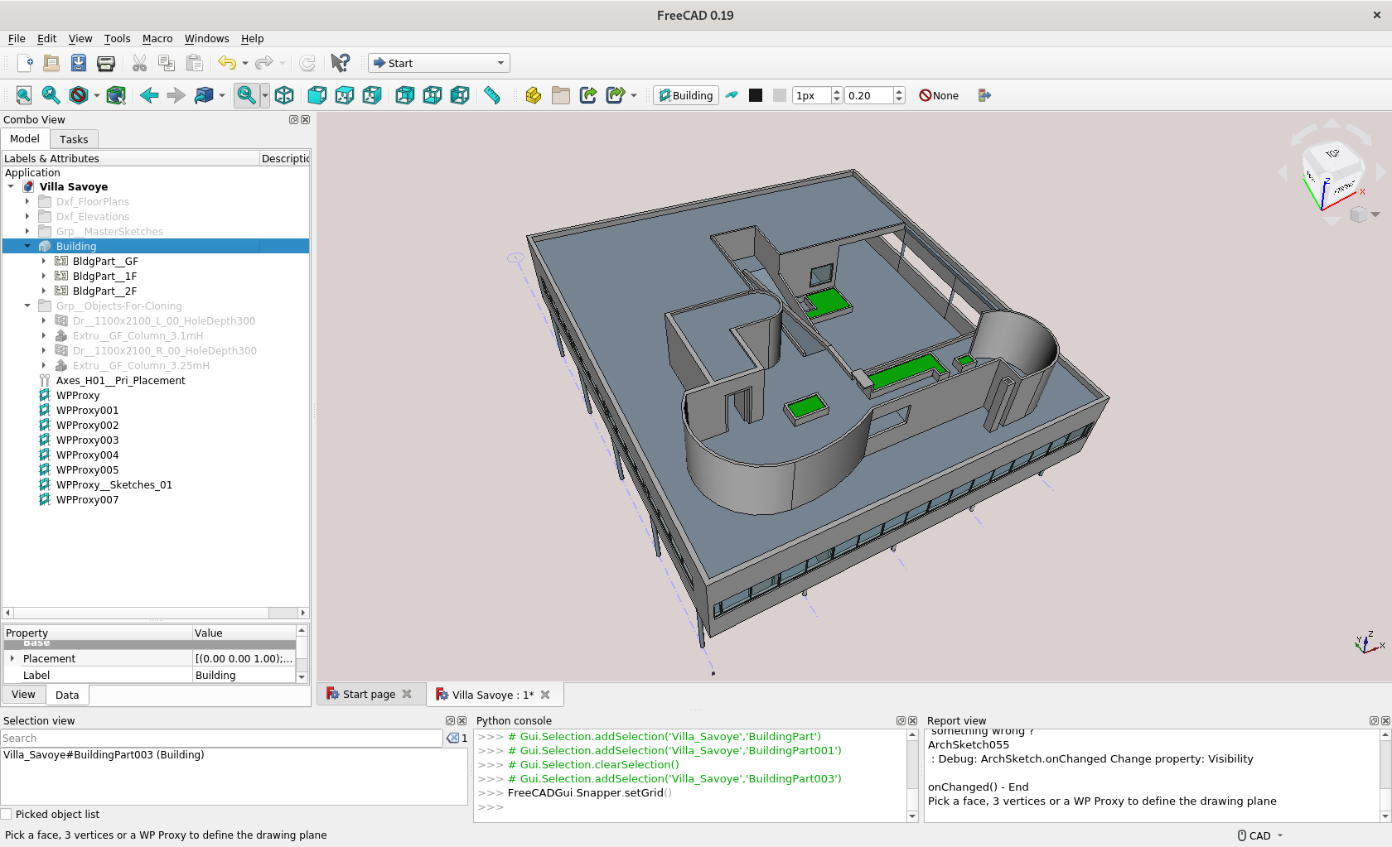Open the make sub-link dropdown arrow
The image size is (1392, 847).
click(634, 95)
